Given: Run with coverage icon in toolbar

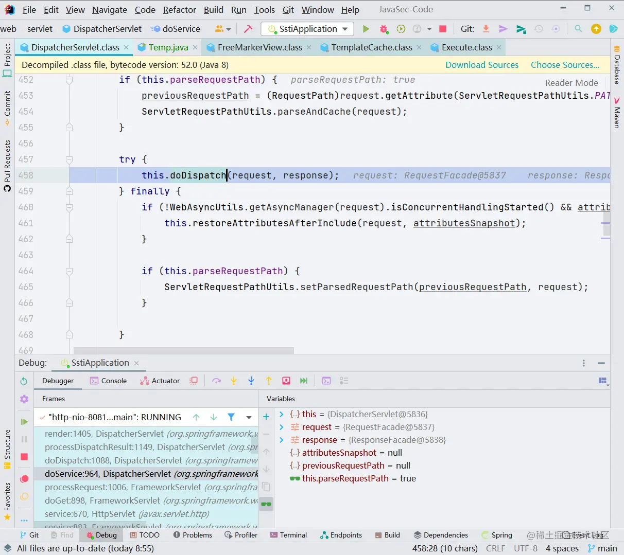Looking at the screenshot, I should click(401, 29).
